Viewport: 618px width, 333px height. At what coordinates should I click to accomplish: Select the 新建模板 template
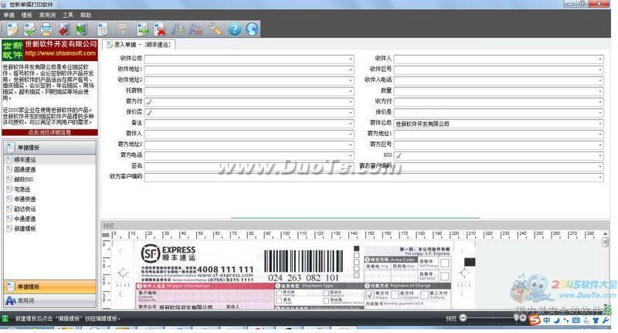pyautogui.click(x=25, y=229)
